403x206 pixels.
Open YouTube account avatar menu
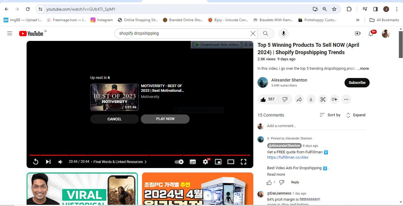tap(386, 34)
